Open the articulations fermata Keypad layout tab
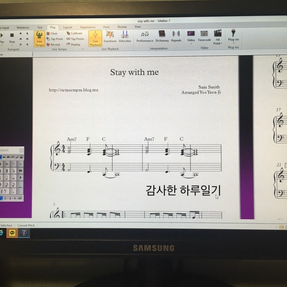 coord(13,157)
